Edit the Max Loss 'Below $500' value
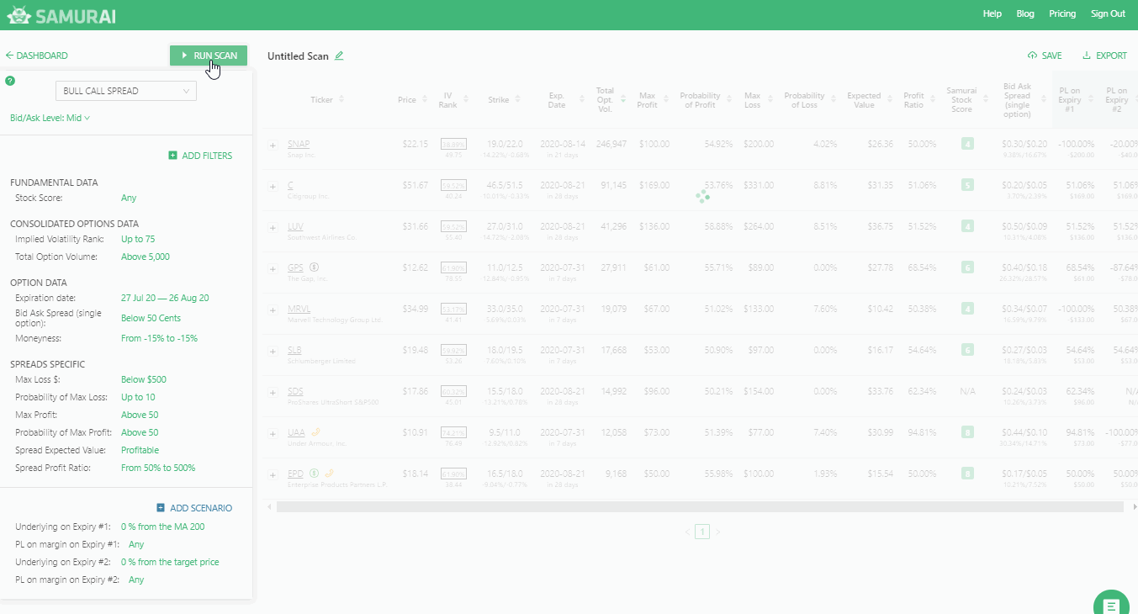Image resolution: width=1138 pixels, height=614 pixels. click(x=146, y=379)
